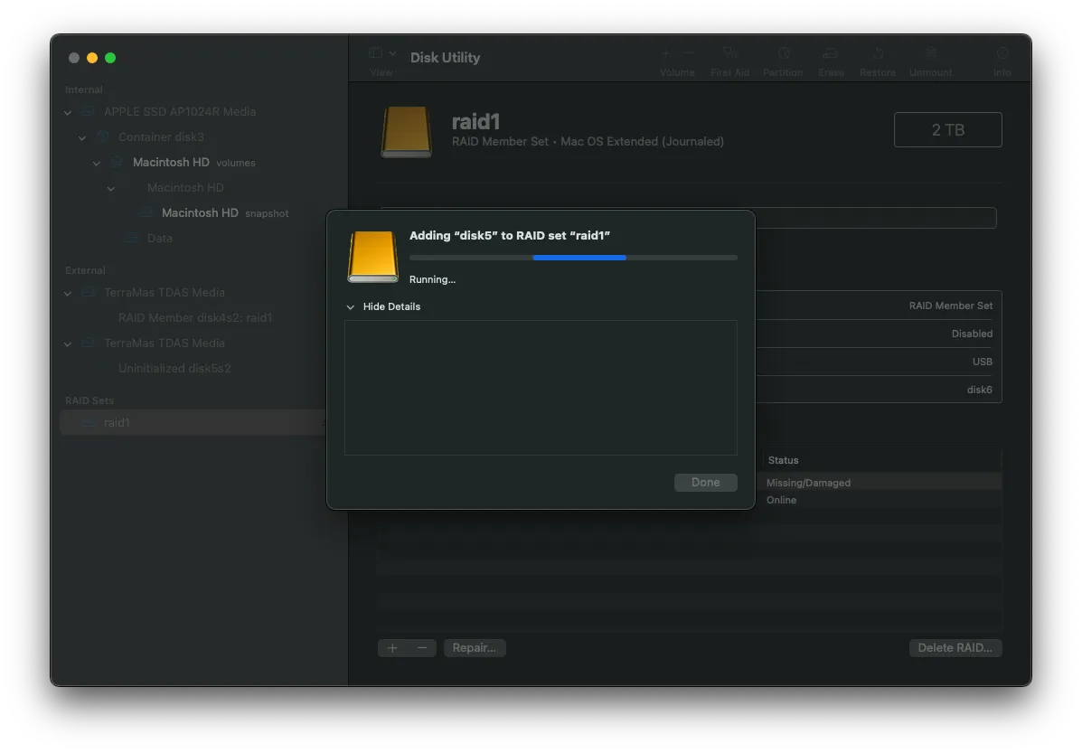Collapse the Container disk3 item
1082x753 pixels.
(x=82, y=137)
